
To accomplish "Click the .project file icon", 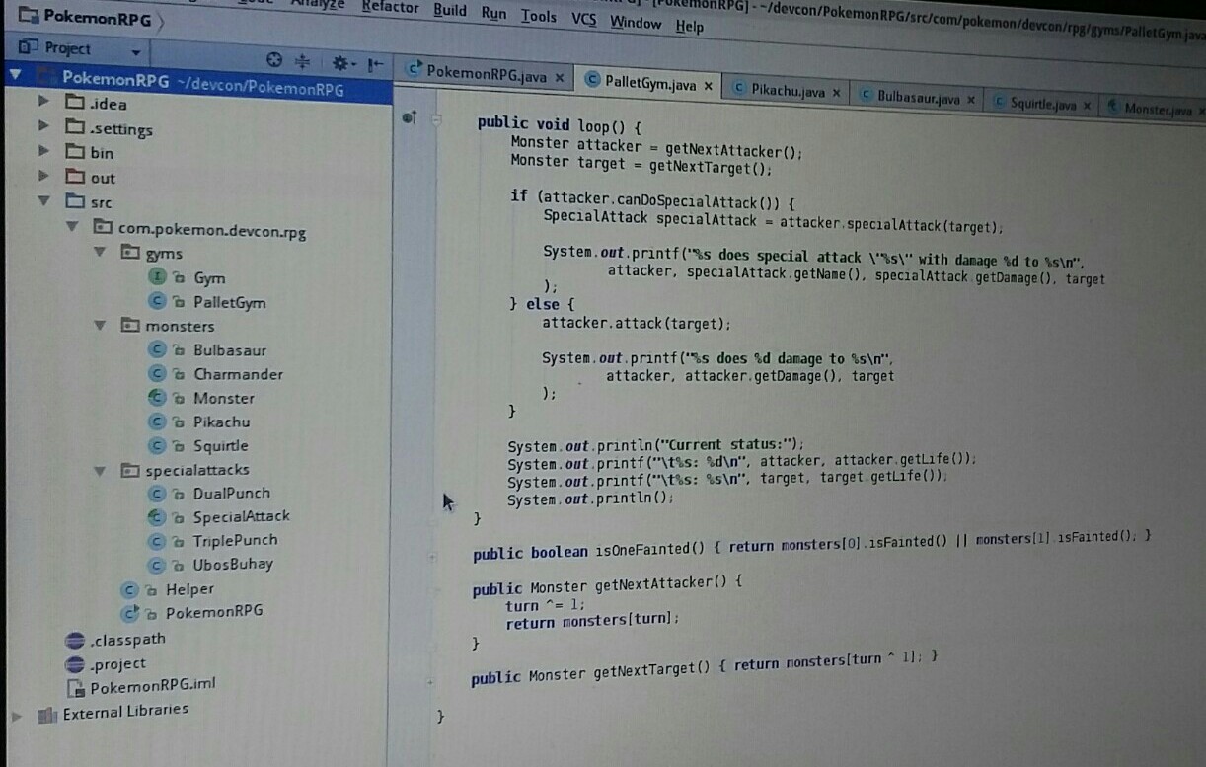I will tap(73, 664).
